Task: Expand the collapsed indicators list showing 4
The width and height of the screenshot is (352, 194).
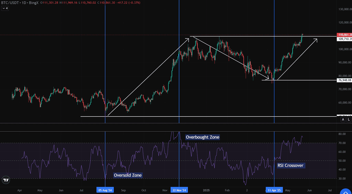Action: click(x=5, y=8)
